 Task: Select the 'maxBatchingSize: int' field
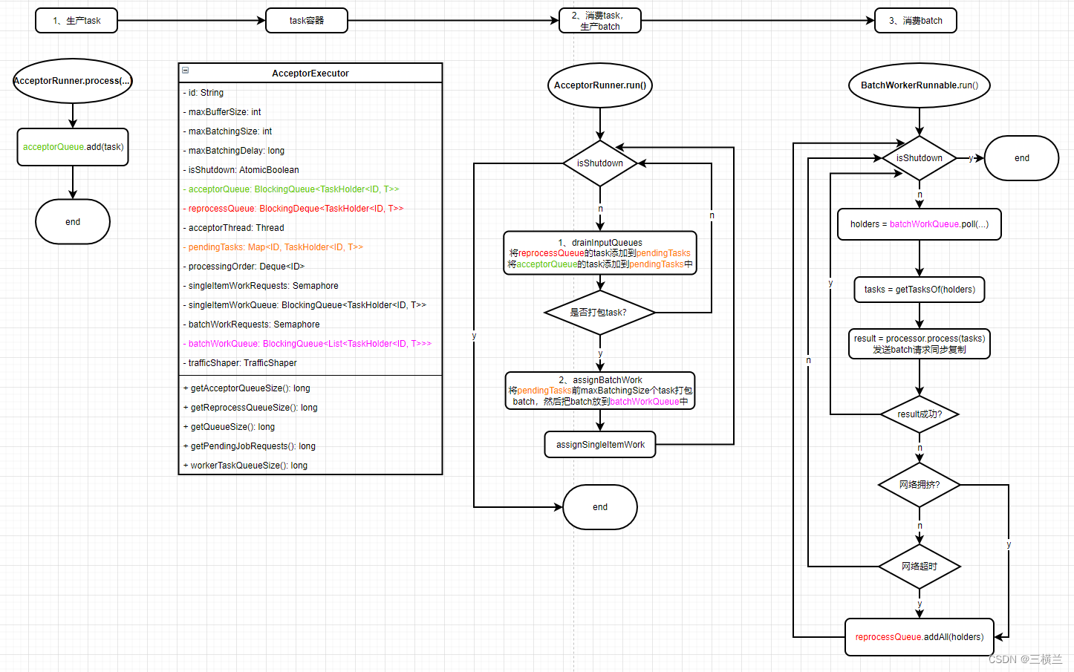[x=310, y=131]
